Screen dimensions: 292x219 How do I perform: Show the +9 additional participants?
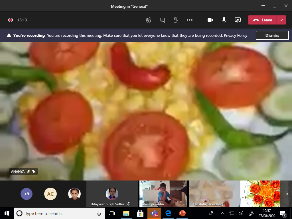pyautogui.click(x=27, y=194)
